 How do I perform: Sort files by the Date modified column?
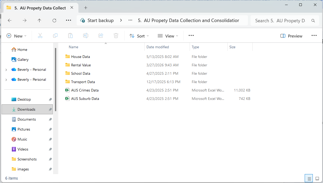click(158, 47)
